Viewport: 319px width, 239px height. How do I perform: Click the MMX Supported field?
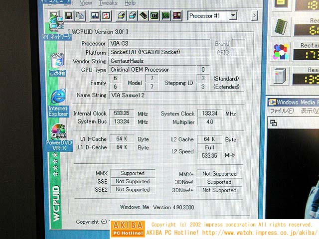133,173
